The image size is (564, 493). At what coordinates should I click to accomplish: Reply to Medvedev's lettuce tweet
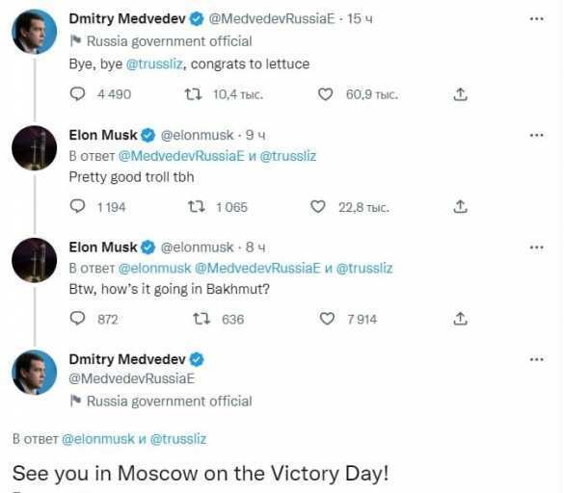click(77, 94)
